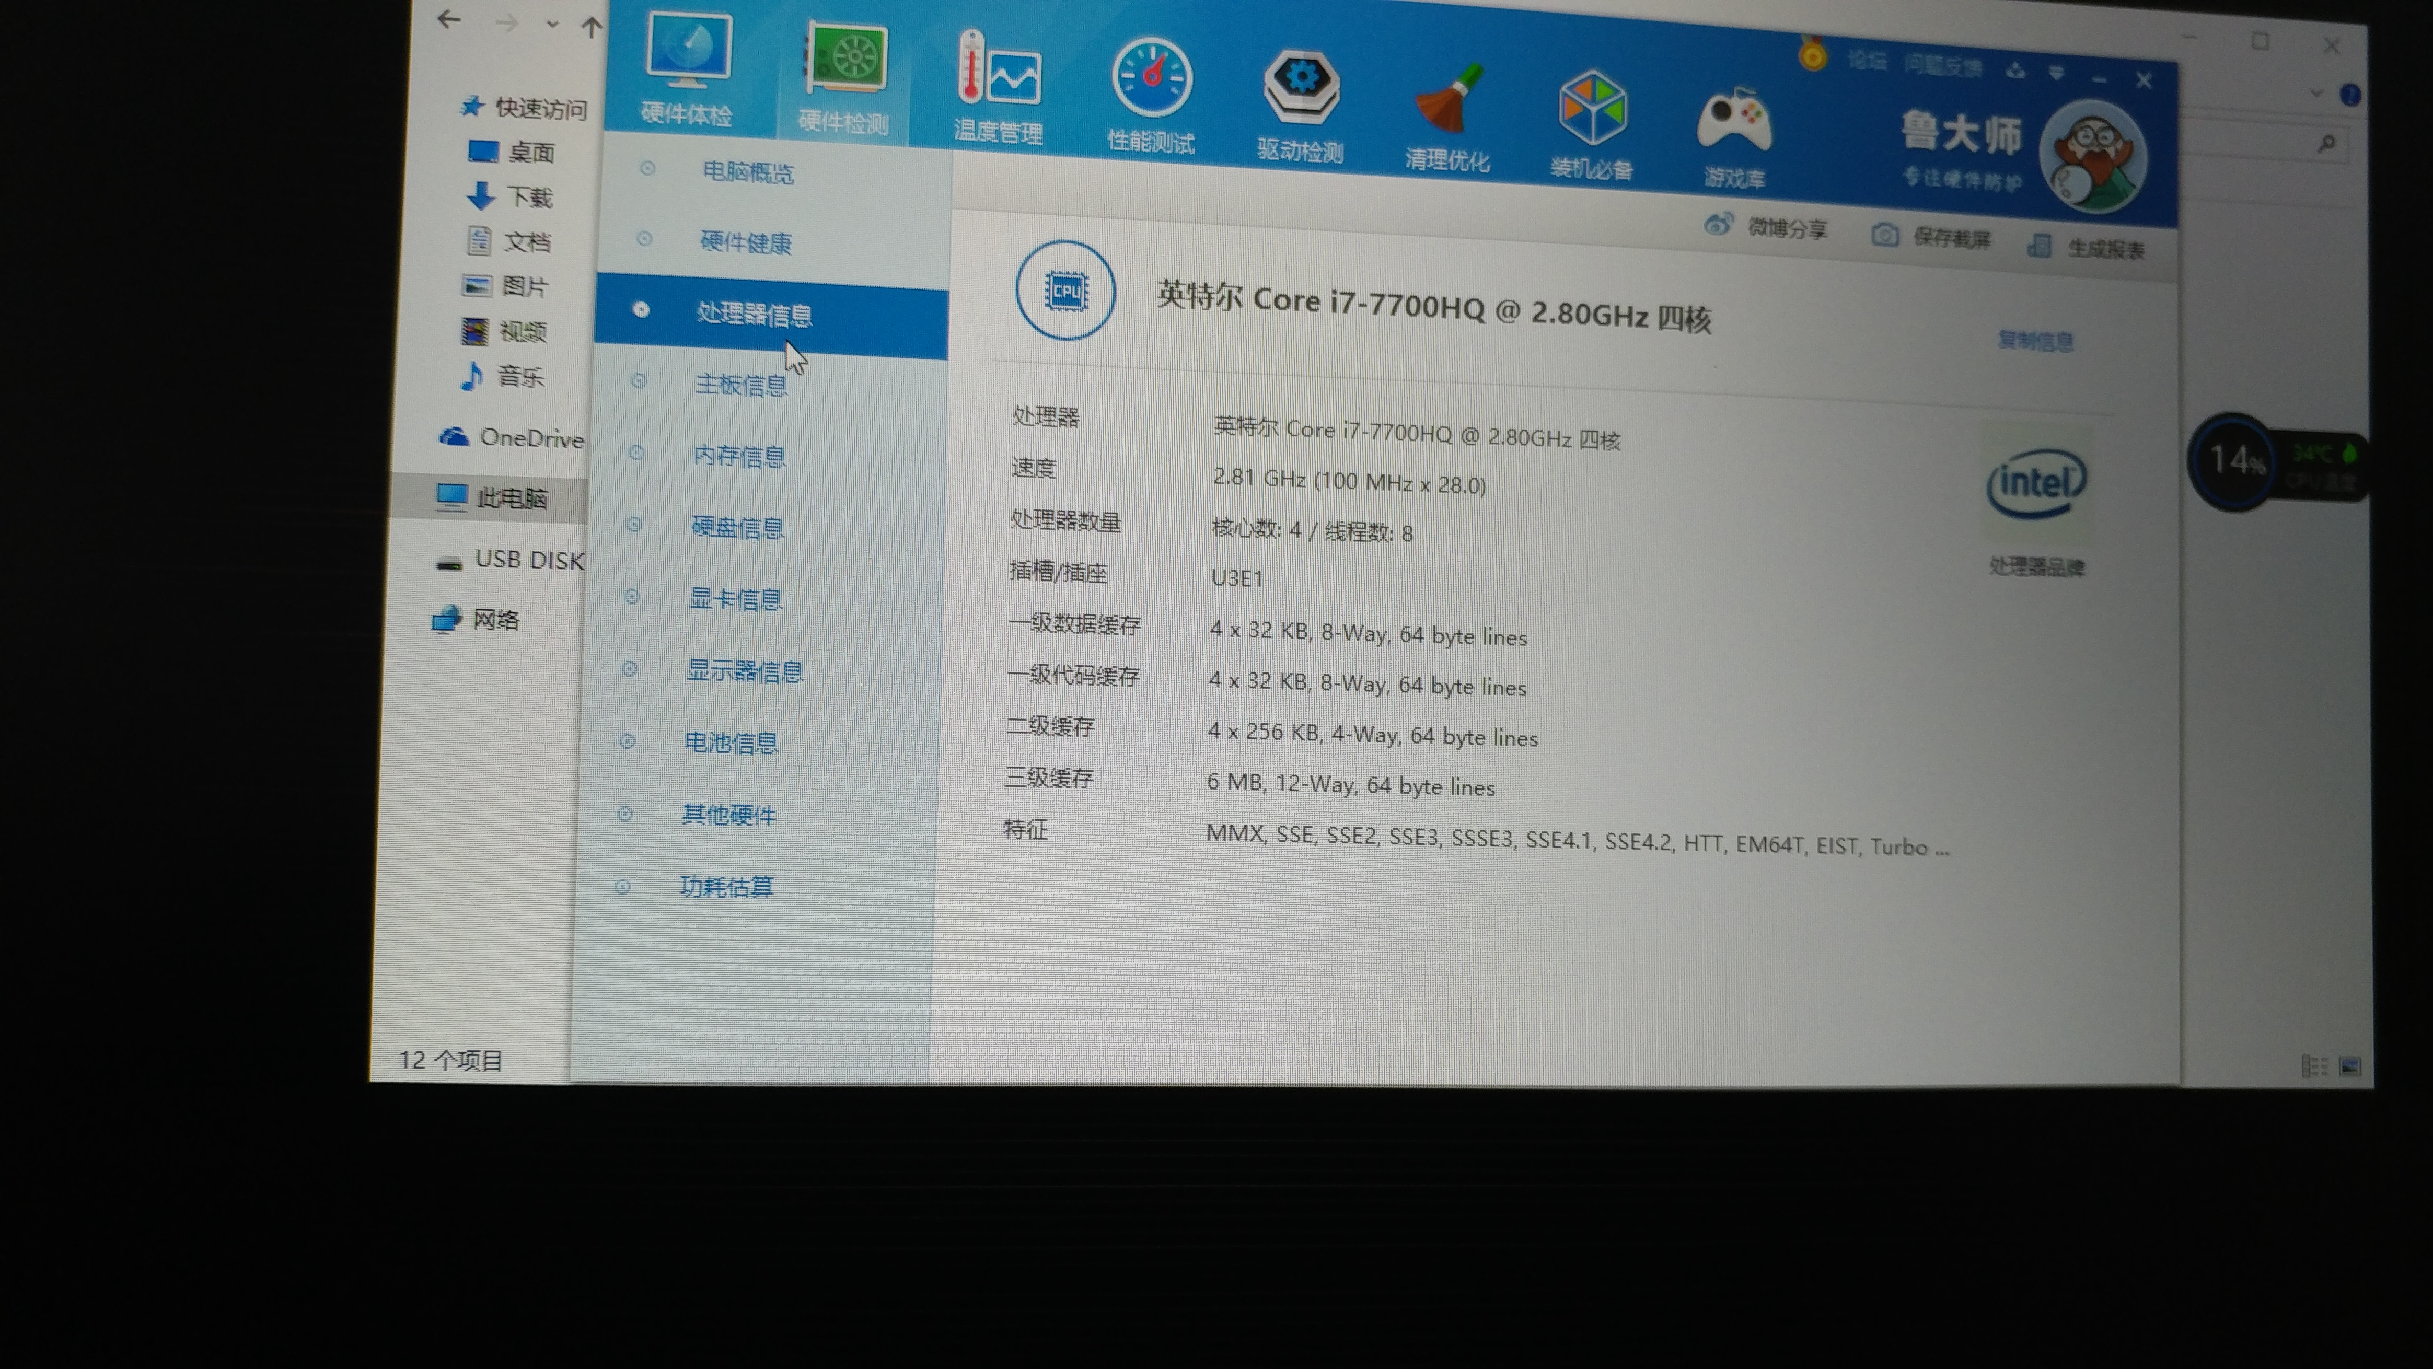The height and width of the screenshot is (1369, 2433).
Task: Click 复制信息 copy info link
Action: tap(2035, 341)
